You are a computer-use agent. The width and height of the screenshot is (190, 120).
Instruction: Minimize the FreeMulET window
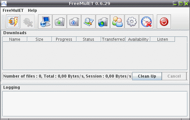click(175, 4)
